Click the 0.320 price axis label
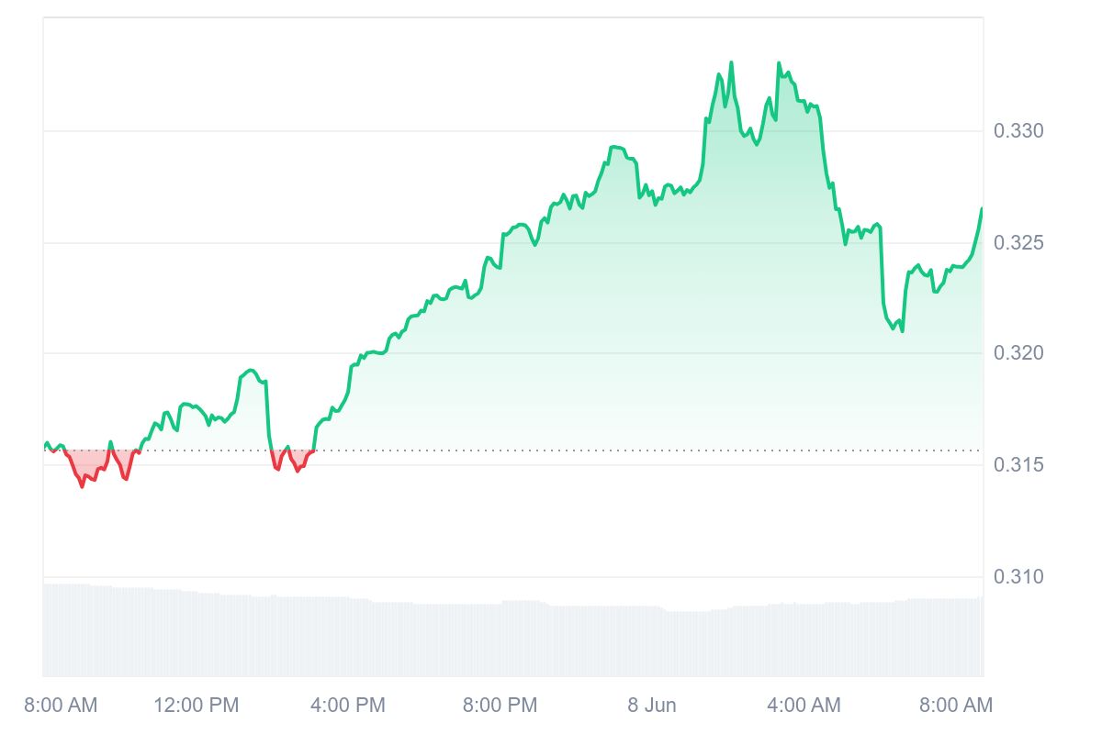The height and width of the screenshot is (734, 1102). 1019,354
